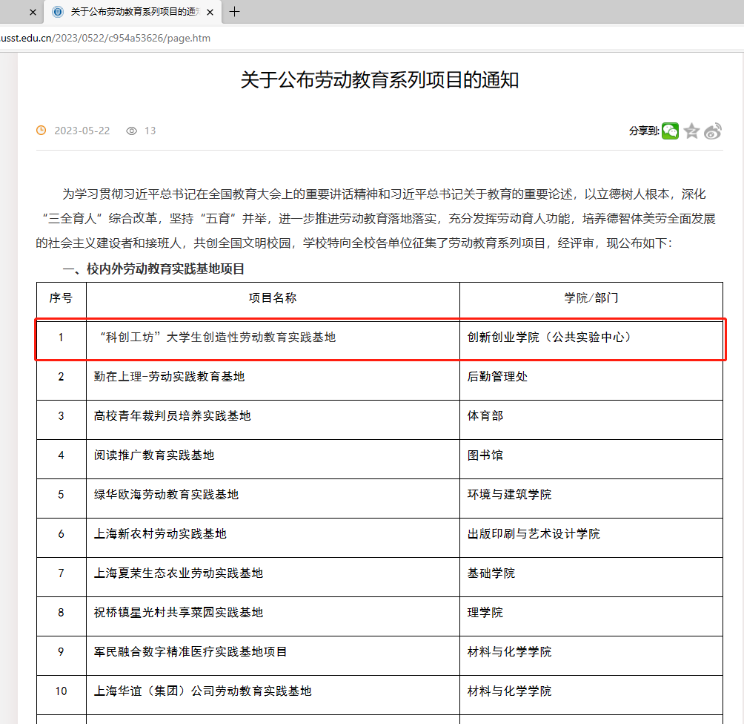744x724 pixels.
Task: Close the leftmost background tab
Action: pyautogui.click(x=32, y=13)
